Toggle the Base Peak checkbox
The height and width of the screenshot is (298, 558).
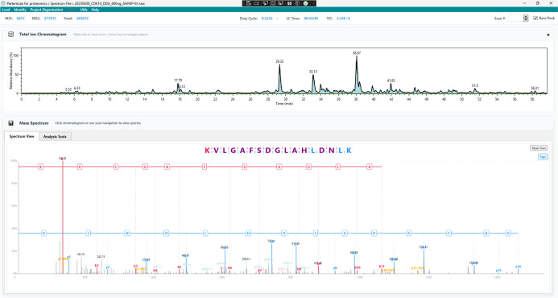[535, 19]
